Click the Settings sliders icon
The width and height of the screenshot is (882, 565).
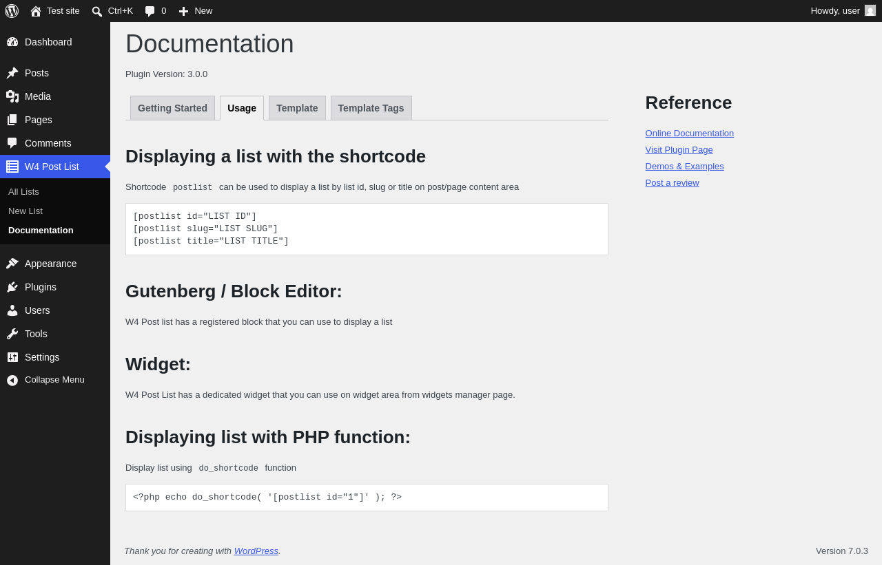(12, 357)
